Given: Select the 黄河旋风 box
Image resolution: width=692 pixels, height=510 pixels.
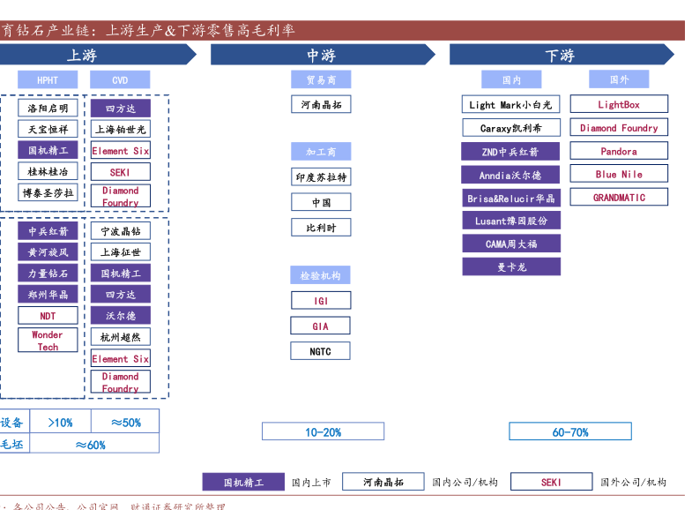Looking at the screenshot, I should coord(48,252).
